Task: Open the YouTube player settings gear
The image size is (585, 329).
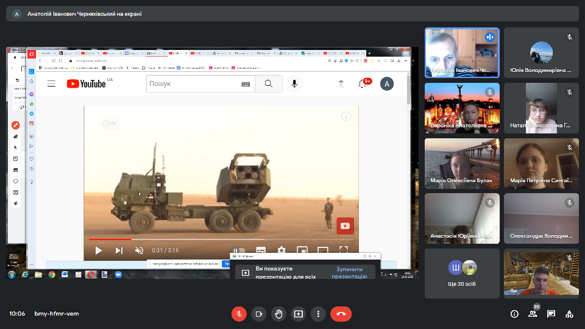Action: click(281, 250)
